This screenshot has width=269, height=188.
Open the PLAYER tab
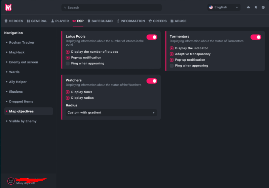coord(60,21)
